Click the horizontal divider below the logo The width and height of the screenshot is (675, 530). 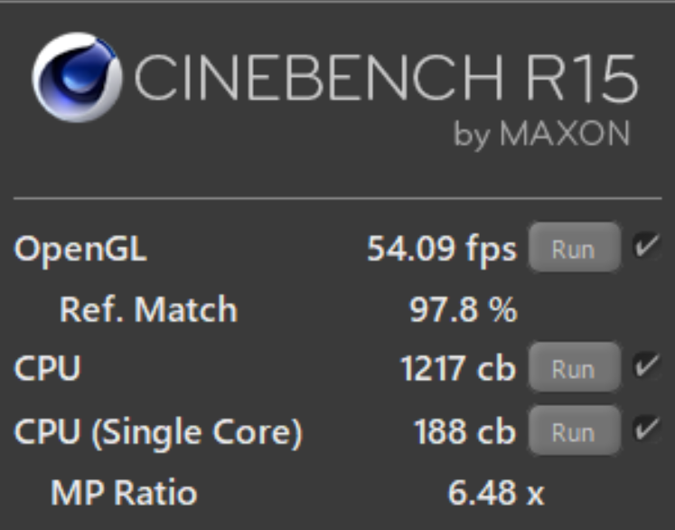point(338,199)
